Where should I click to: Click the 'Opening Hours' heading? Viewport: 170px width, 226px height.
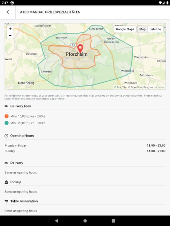[22, 136]
